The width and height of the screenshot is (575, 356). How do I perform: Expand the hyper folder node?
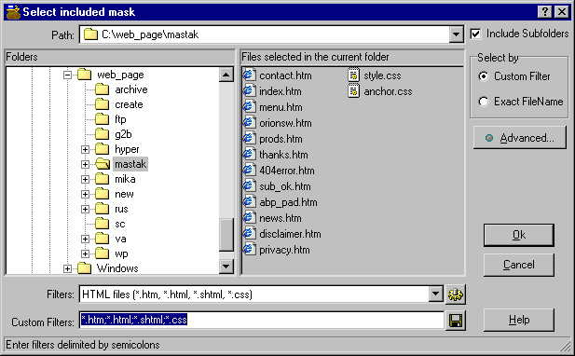85,149
